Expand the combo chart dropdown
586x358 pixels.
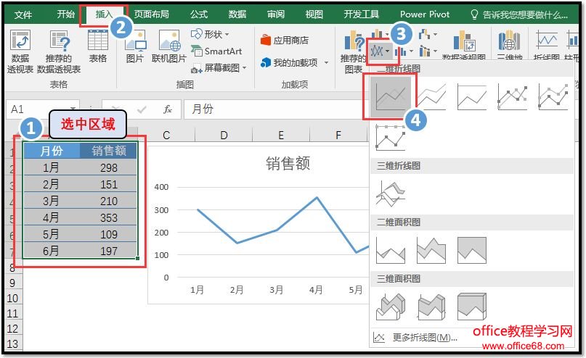(x=435, y=51)
